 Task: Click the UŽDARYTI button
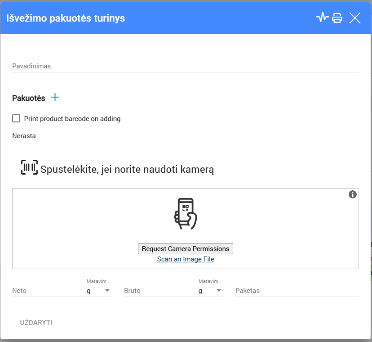point(36,323)
